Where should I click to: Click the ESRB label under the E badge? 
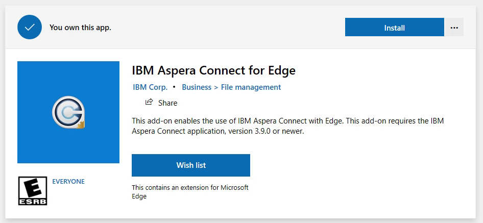(33, 202)
